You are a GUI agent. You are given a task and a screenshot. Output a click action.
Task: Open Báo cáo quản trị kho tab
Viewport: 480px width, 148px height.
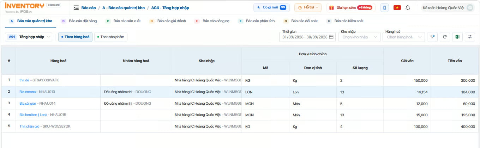(x=31, y=21)
